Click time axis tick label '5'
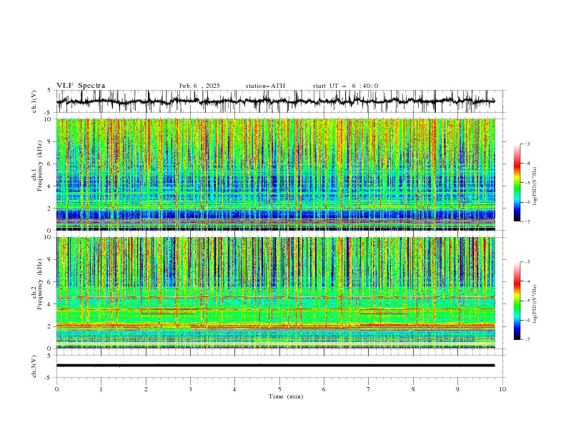The width and height of the screenshot is (566, 437). coord(279,389)
